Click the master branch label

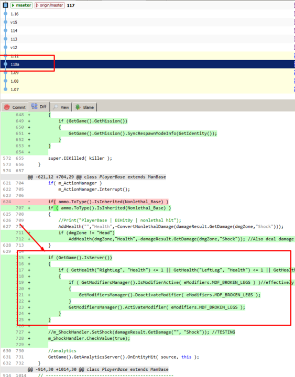[21, 5]
